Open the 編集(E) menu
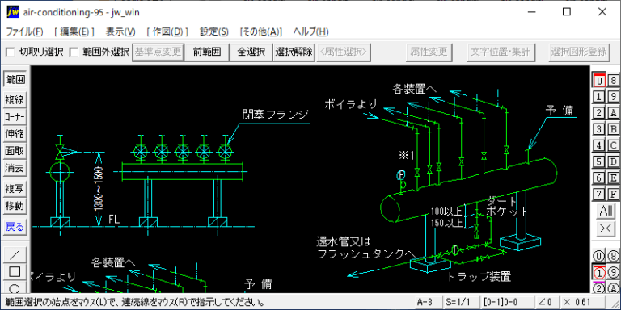621x310 pixels. click(x=74, y=31)
